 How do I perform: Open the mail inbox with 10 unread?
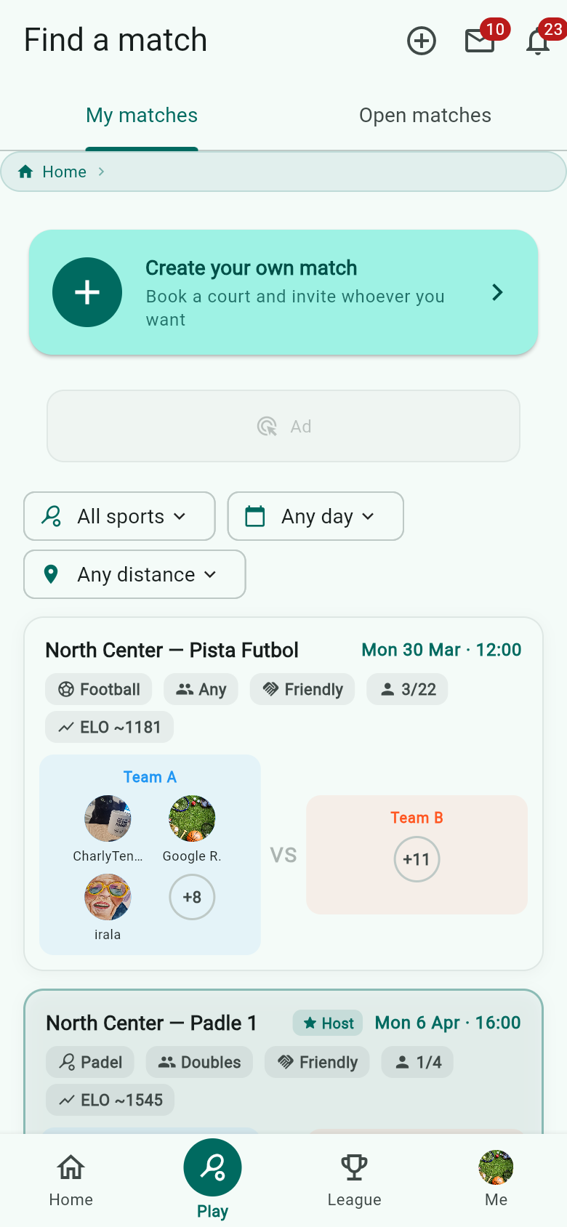click(x=480, y=41)
